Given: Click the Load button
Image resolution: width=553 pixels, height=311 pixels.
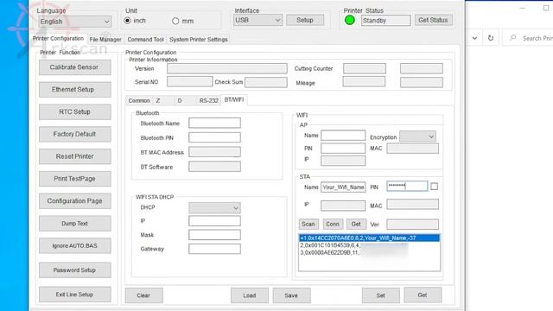Looking at the screenshot, I should [x=250, y=295].
